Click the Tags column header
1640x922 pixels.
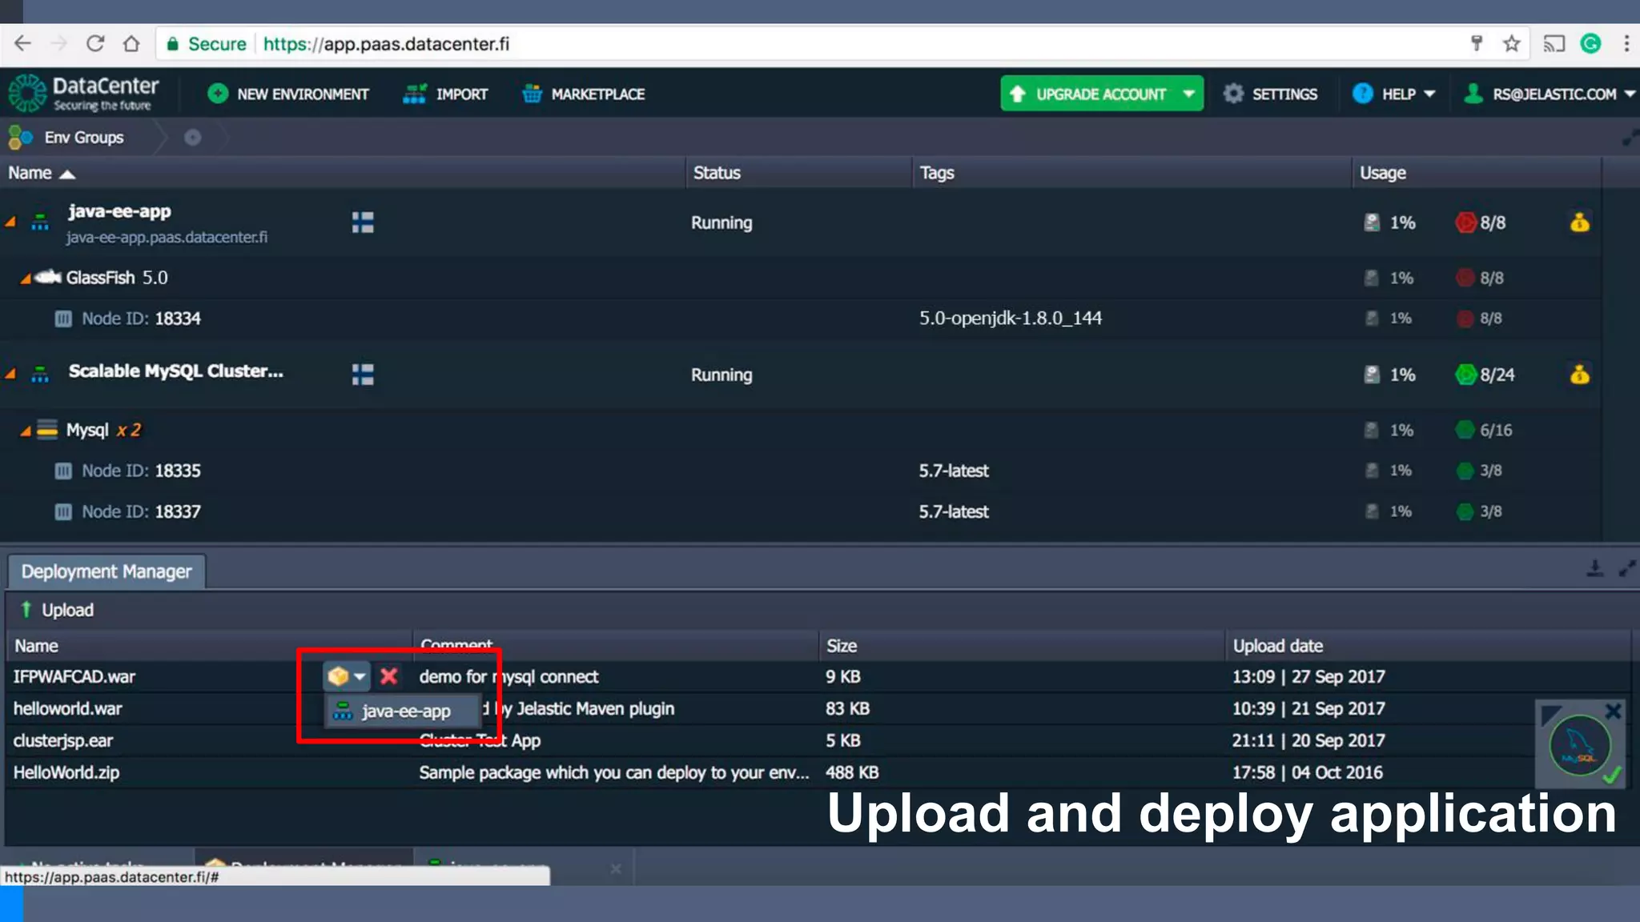(937, 173)
